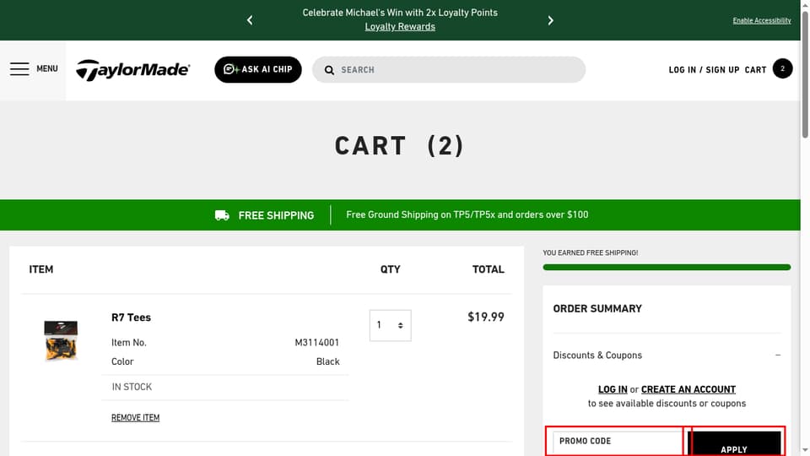Click cart count badge showing 2
Image resolution: width=810 pixels, height=456 pixels.
(782, 68)
